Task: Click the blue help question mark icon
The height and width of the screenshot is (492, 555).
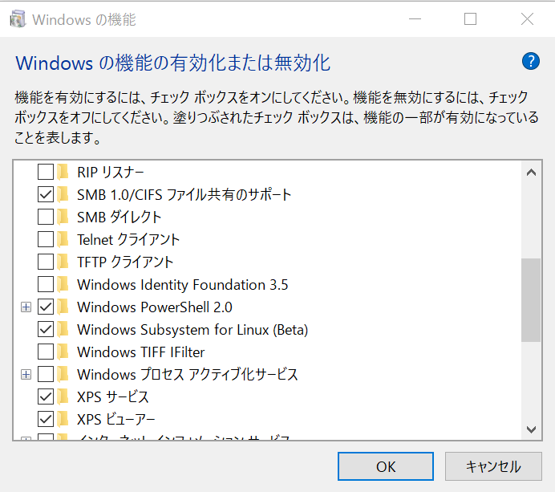Action: pyautogui.click(x=530, y=62)
